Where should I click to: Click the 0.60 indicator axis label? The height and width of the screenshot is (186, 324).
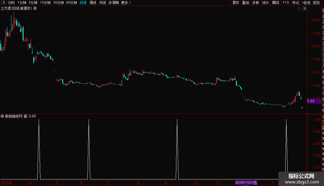tap(316, 144)
